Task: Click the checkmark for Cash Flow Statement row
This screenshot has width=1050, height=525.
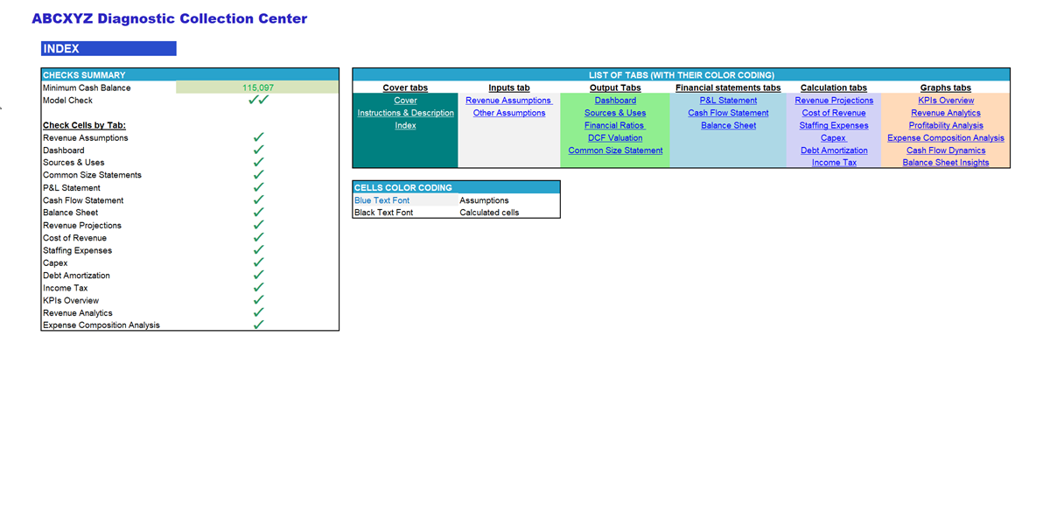Action: click(258, 200)
